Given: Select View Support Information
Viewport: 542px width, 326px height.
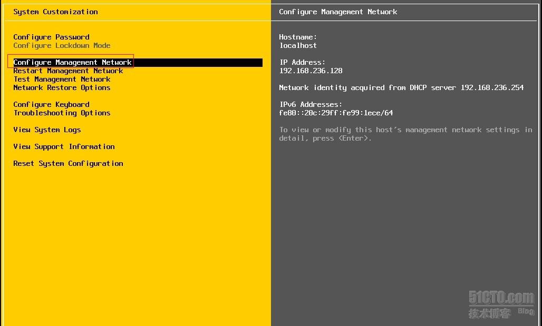Looking at the screenshot, I should 64,147.
